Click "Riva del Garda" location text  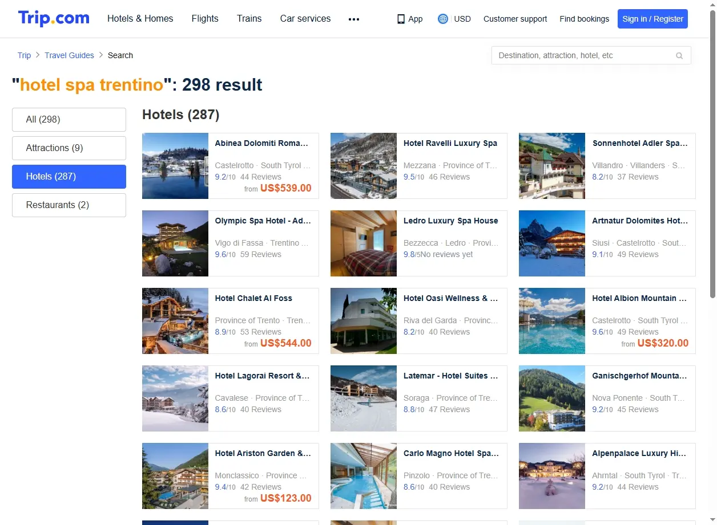point(430,320)
